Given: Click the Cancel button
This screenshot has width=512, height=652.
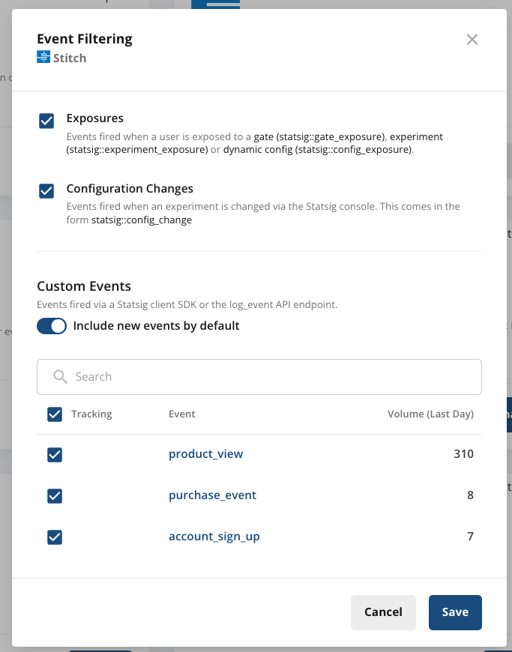Looking at the screenshot, I should tap(383, 612).
